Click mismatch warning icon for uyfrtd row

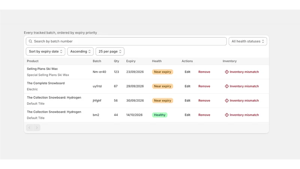click(227, 86)
